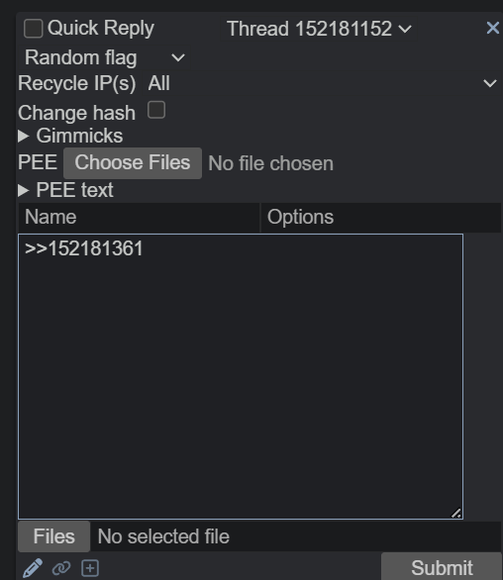Open the Thread 152181152 dropdown
503x580 pixels.
click(319, 29)
